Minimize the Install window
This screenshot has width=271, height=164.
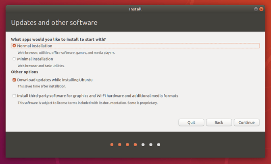(x=256, y=9)
